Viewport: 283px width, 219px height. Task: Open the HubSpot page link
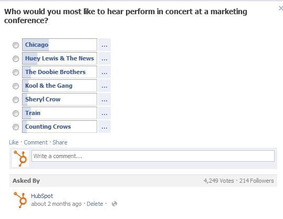42,196
